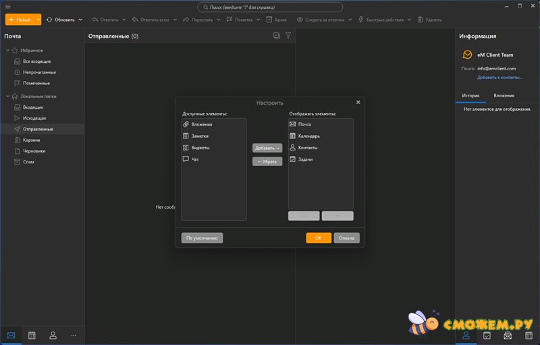540x345 pixels.
Task: Collapse the Локальные папки folder group
Action: pyautogui.click(x=7, y=97)
